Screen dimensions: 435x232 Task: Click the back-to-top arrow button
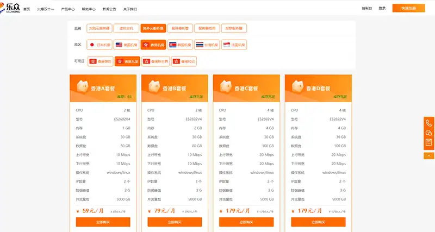[x=428, y=156]
